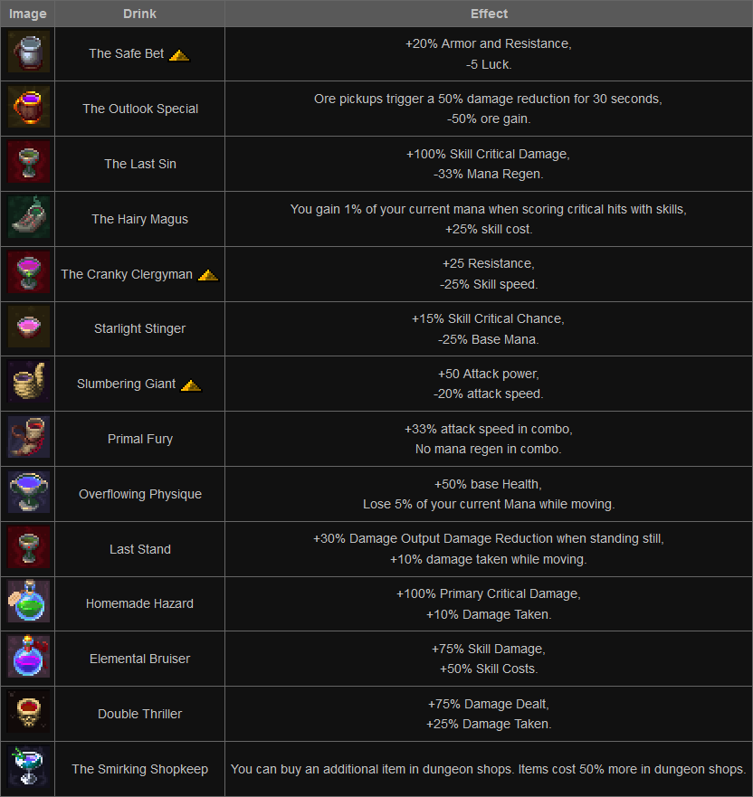Select the Primal Fury horn icon
This screenshot has height=797, width=753.
[x=29, y=439]
